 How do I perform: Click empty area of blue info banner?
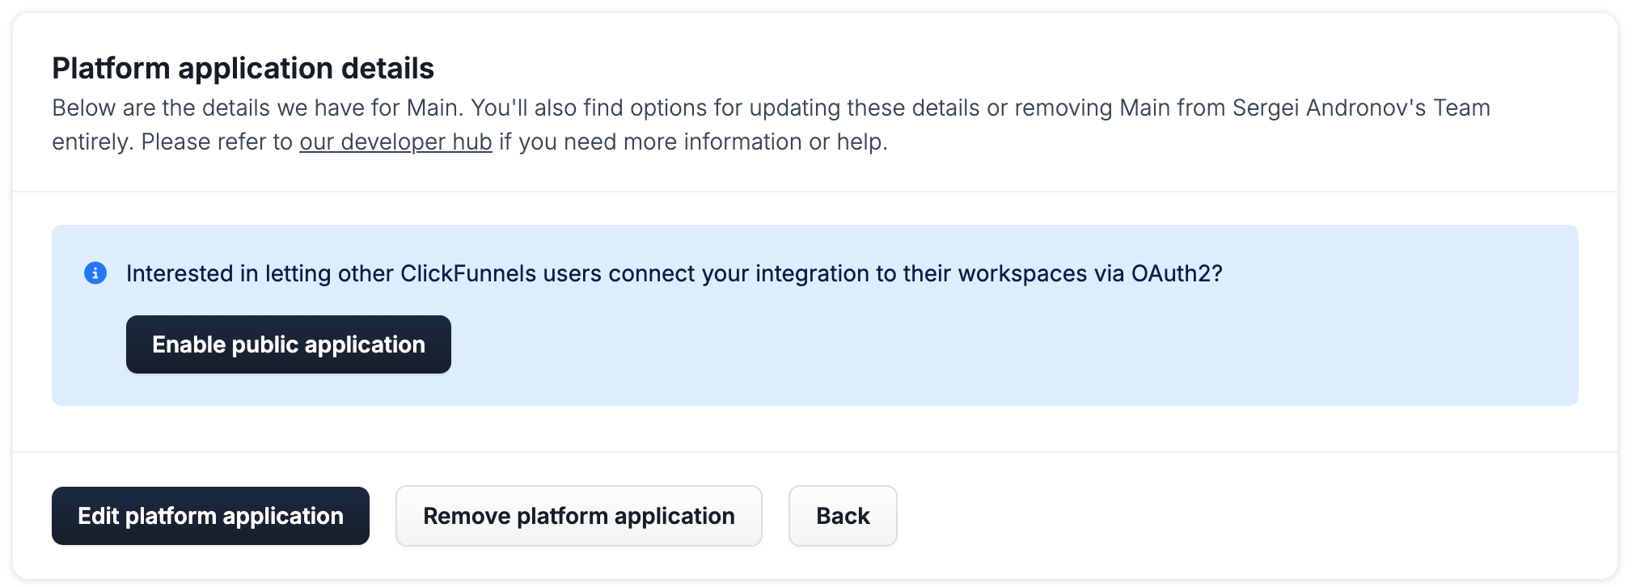tap(1011, 348)
